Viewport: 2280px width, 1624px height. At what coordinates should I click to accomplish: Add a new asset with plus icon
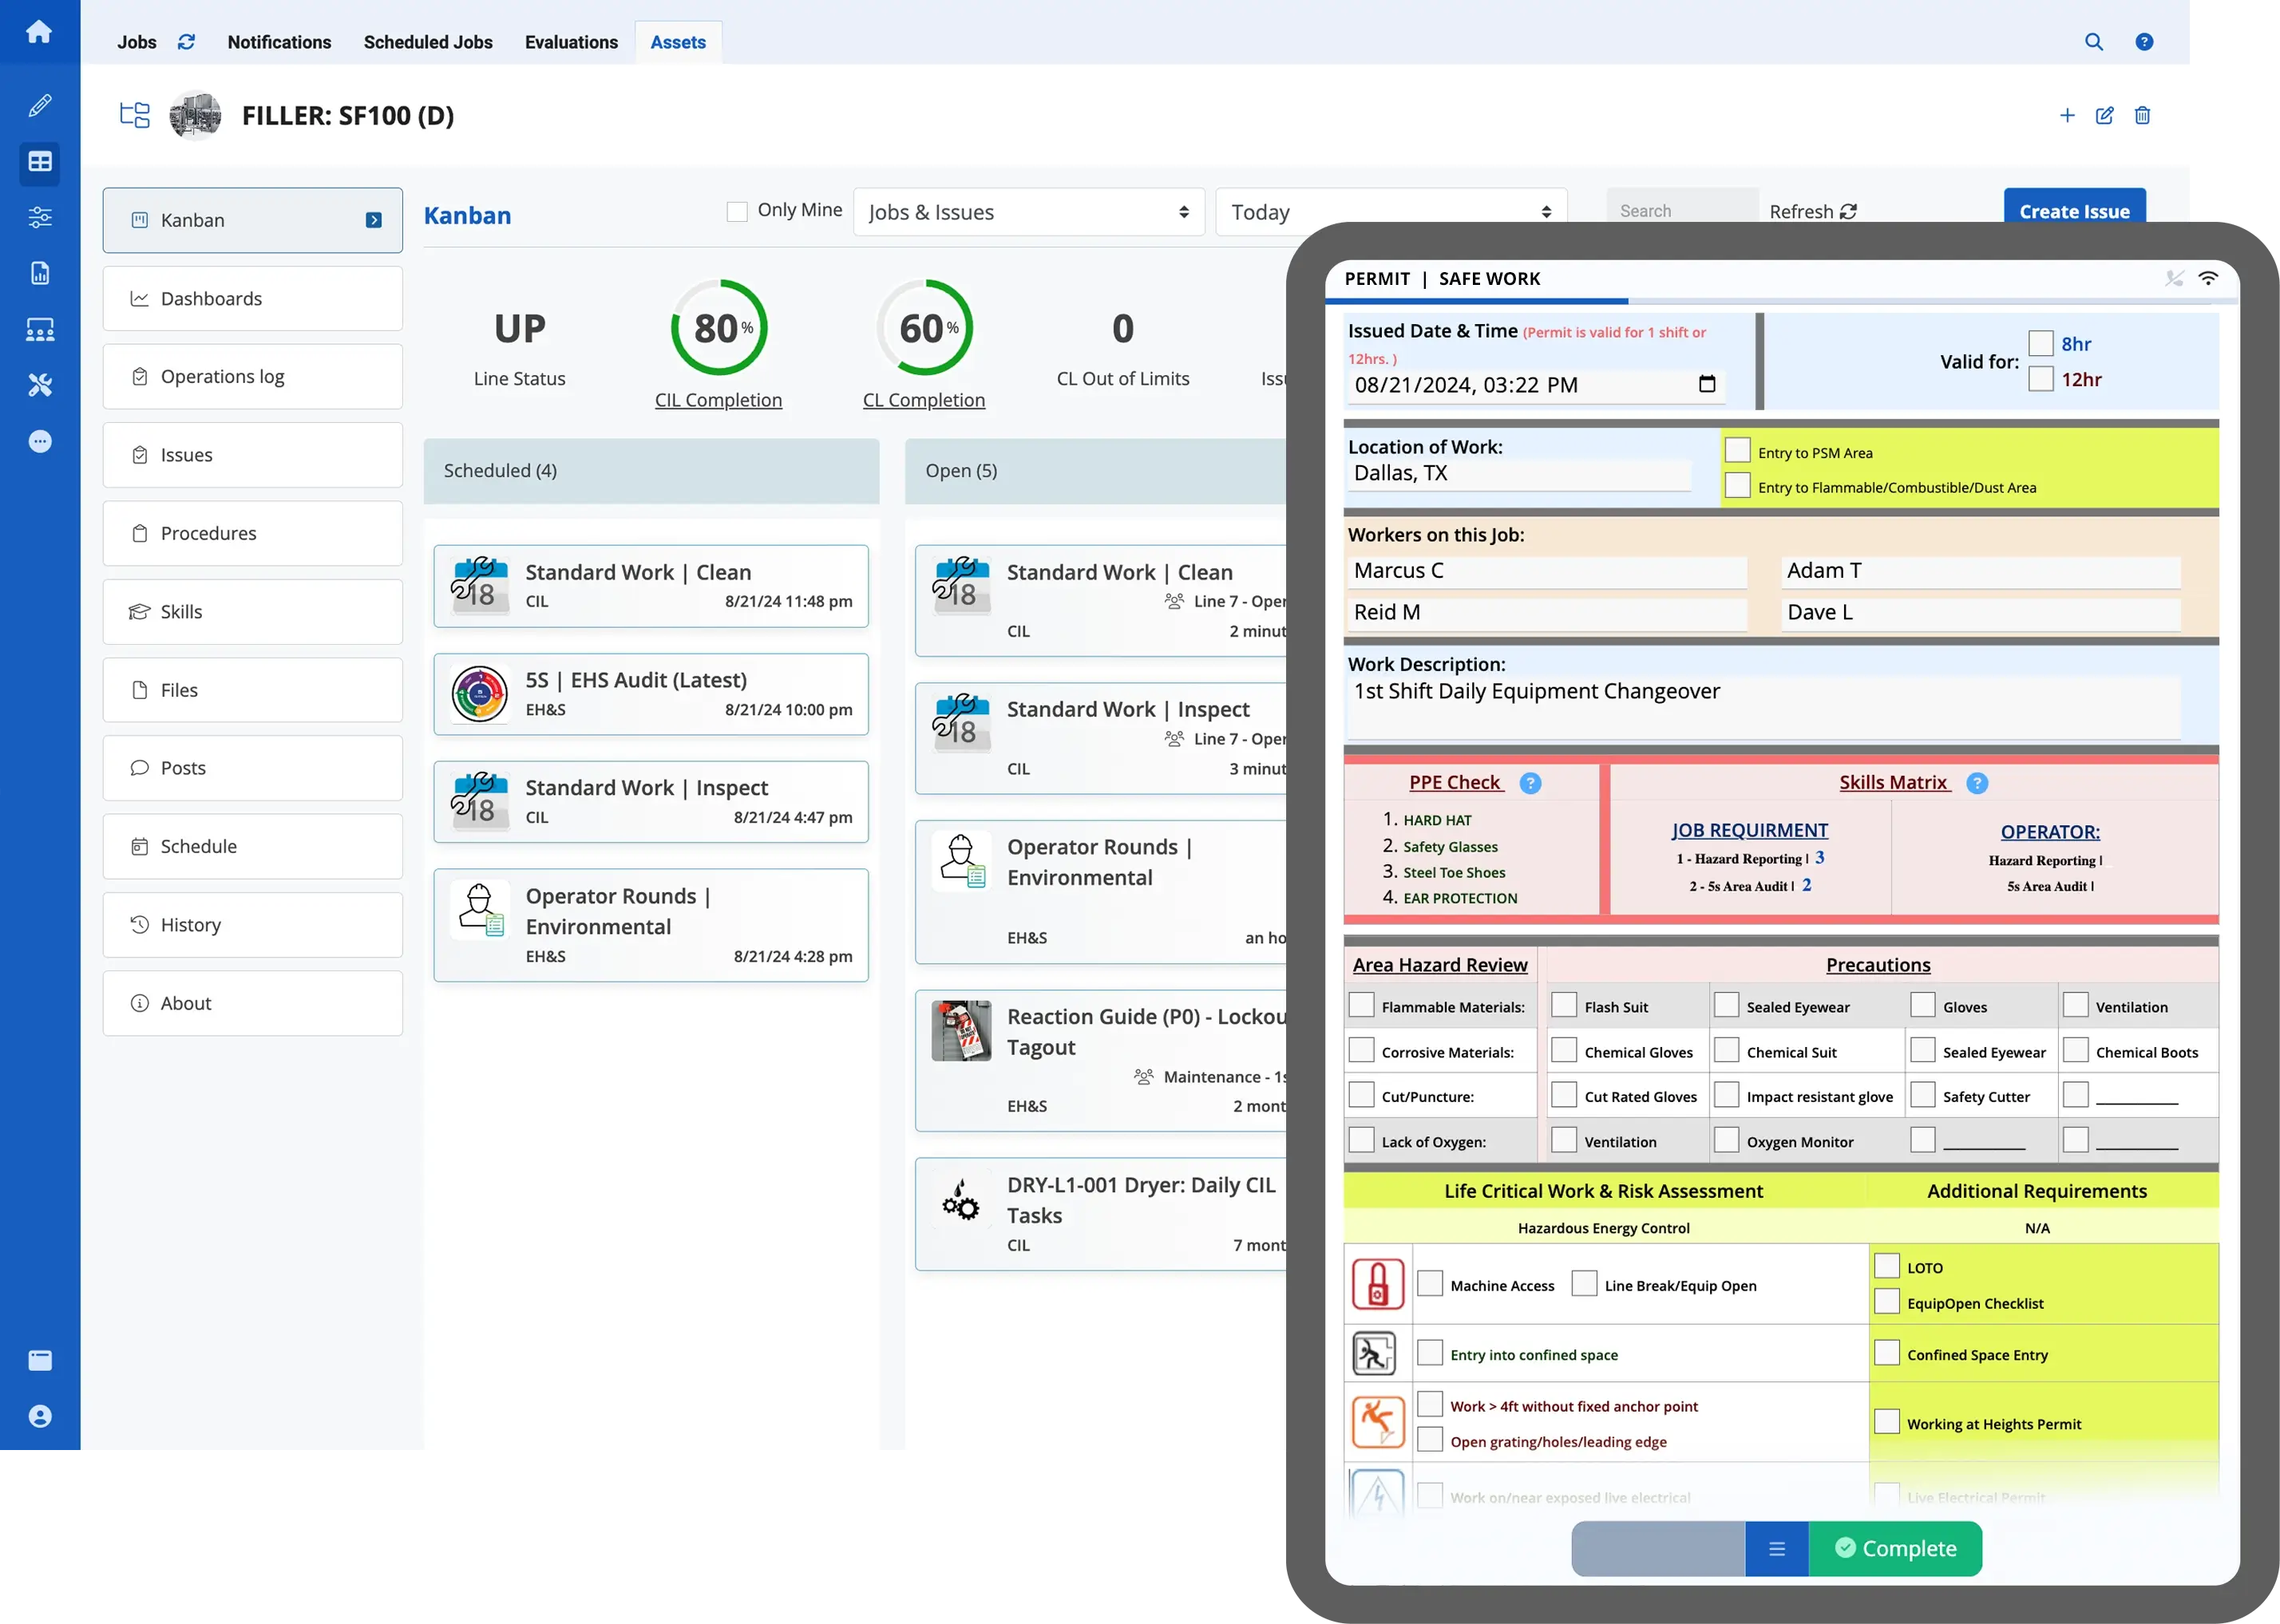[2067, 115]
